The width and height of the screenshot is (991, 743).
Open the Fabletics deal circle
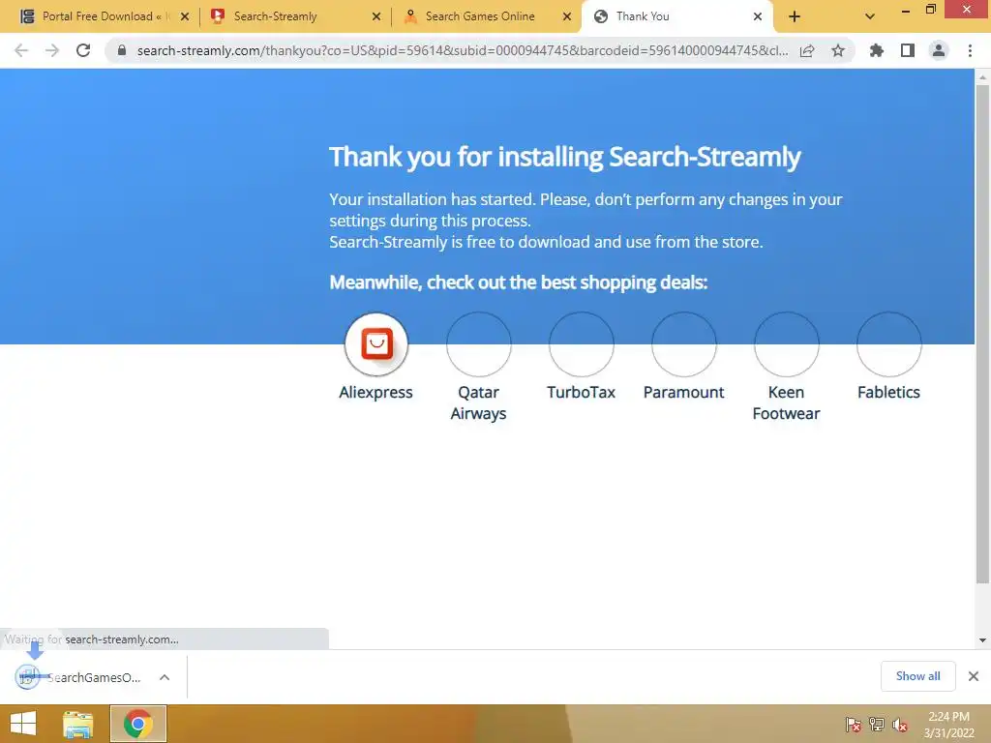pos(888,344)
